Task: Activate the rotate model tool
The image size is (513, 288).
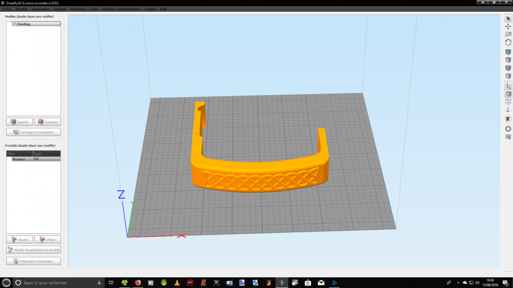Action: [x=508, y=42]
